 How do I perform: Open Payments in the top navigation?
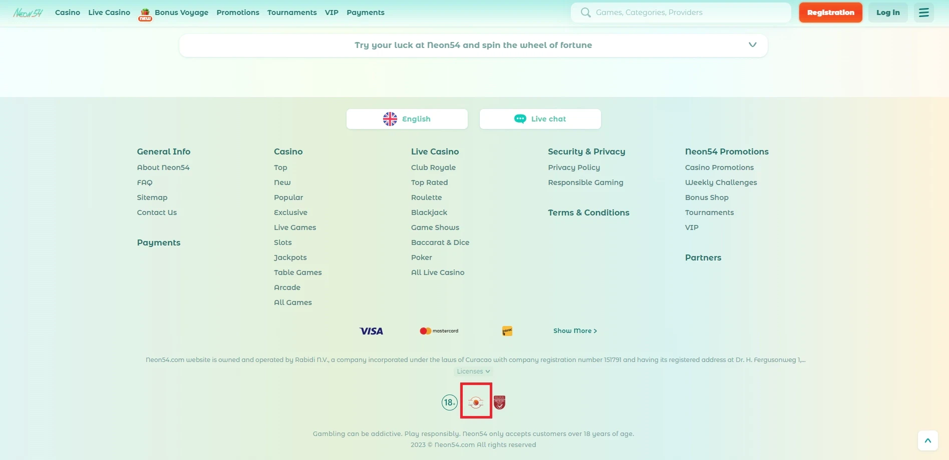[366, 12]
